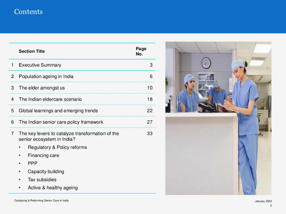Click the hospital nurses photo
Image resolution: width=286 pixels, height=214 pixels.
click(x=218, y=118)
